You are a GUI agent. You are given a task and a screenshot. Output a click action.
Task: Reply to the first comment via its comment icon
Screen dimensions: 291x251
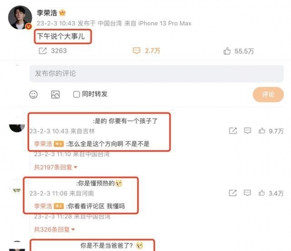(x=247, y=131)
